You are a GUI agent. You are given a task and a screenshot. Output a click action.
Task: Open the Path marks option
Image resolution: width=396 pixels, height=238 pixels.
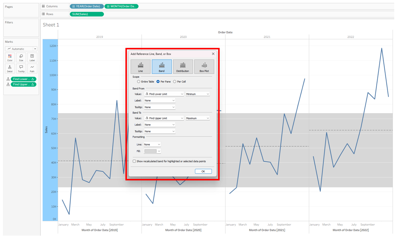32,68
